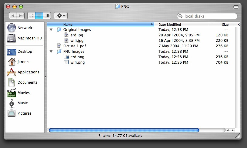This screenshot has width=247, height=148.
Task: Click the 276 KB size value
Action: pyautogui.click(x=222, y=46)
